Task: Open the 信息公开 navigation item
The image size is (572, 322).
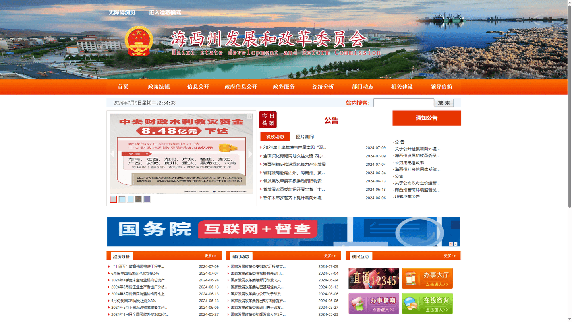Action: (198, 87)
